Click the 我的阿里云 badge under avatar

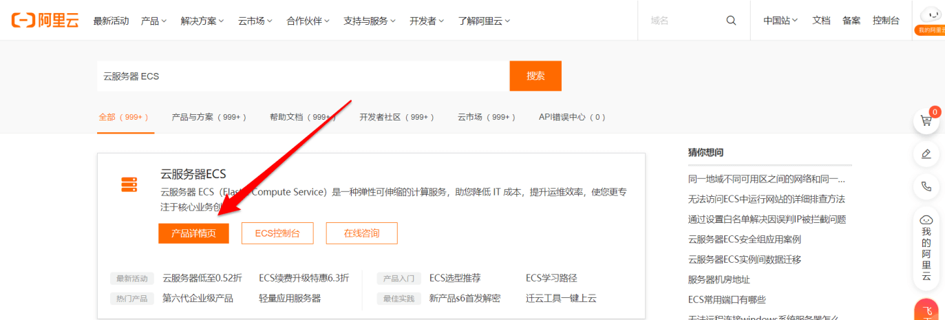tap(929, 30)
